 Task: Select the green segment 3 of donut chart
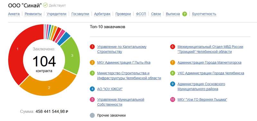pyautogui.click(x=72, y=55)
